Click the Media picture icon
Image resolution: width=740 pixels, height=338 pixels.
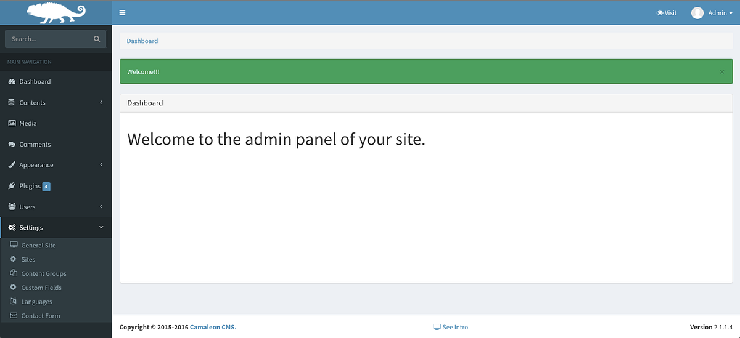pos(12,123)
